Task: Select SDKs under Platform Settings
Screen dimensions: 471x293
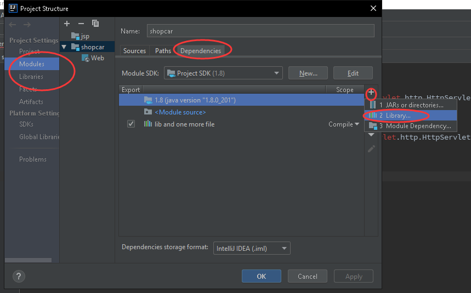Action: [x=26, y=124]
